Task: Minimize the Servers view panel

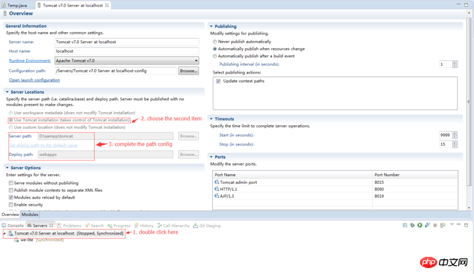Action: click(459, 225)
